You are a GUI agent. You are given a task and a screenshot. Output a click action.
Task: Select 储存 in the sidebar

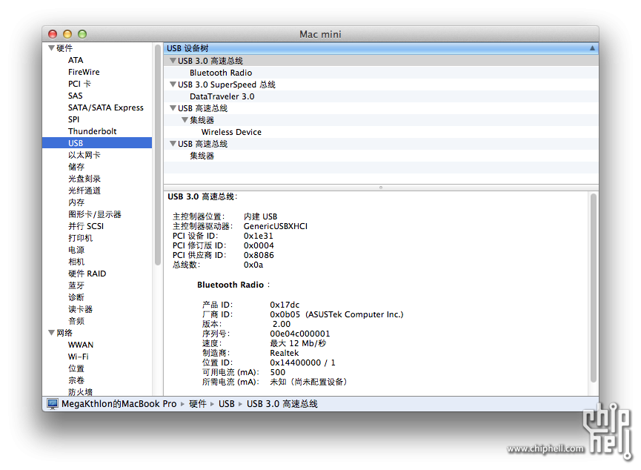click(x=76, y=167)
